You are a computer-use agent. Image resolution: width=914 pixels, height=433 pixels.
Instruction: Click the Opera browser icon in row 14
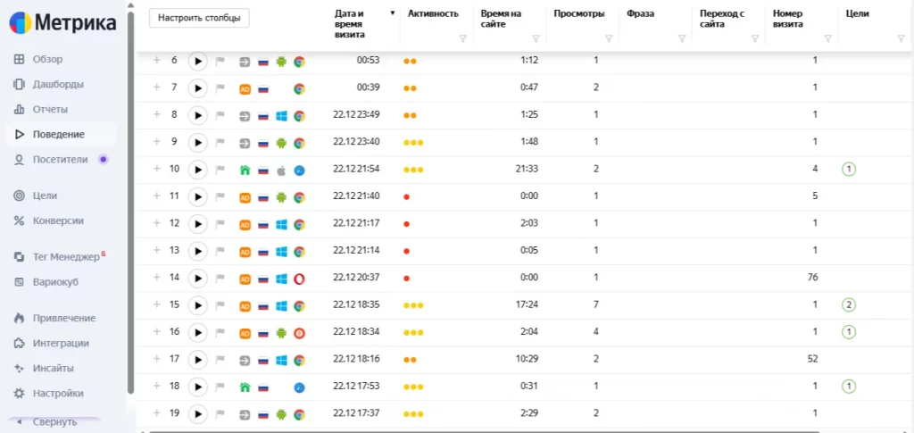point(300,279)
